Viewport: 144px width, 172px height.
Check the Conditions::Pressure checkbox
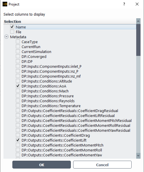click(18, 96)
